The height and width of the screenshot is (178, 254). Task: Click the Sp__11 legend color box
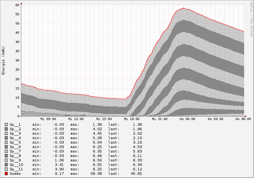click(x=6, y=169)
